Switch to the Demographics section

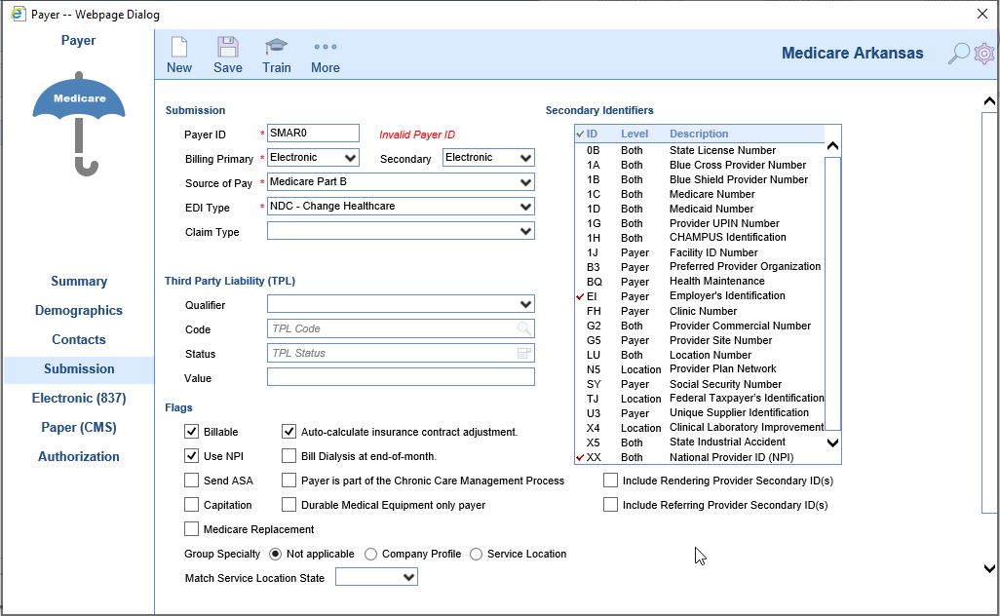point(79,311)
